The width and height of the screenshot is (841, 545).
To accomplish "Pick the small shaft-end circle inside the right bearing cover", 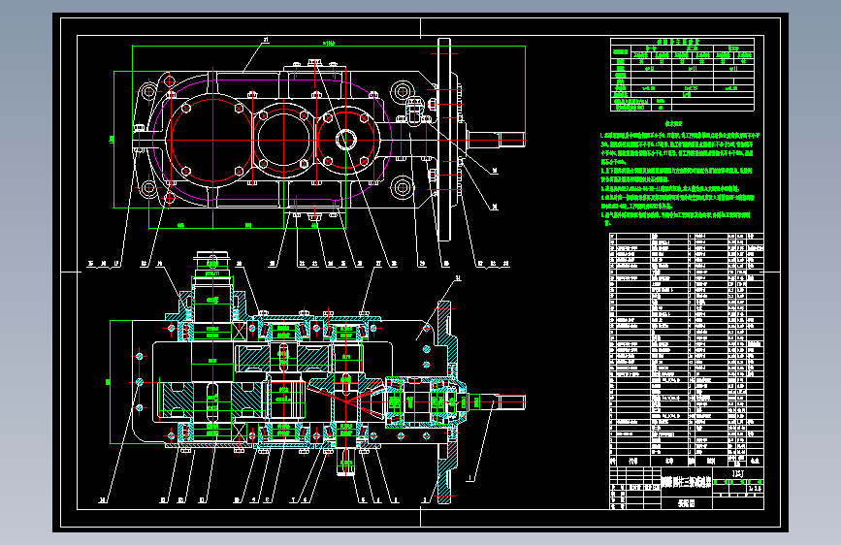I will (346, 140).
